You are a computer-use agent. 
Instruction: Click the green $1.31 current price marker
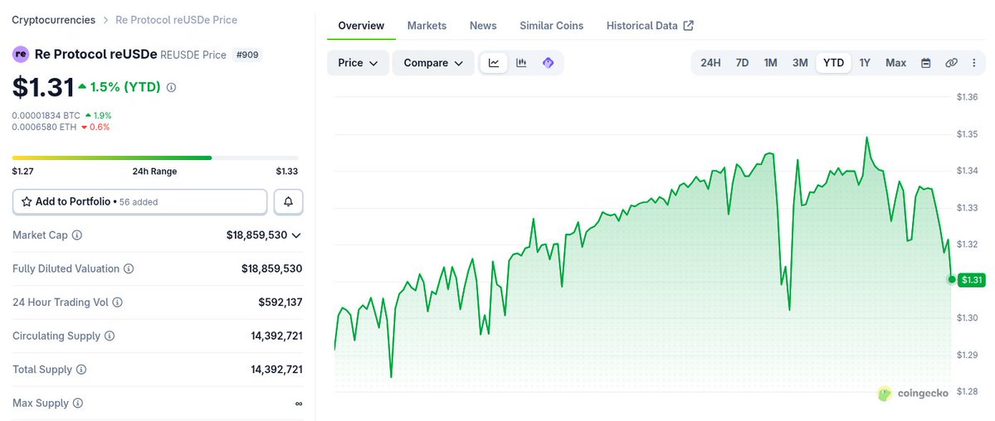tap(971, 279)
